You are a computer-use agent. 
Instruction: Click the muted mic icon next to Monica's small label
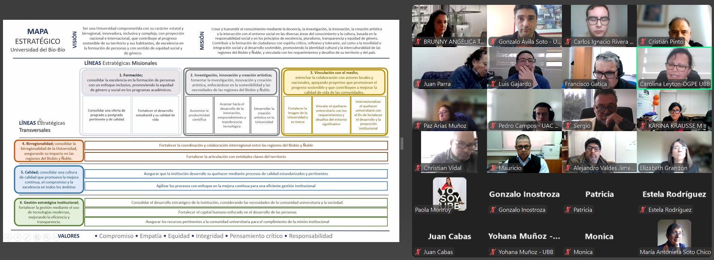pyautogui.click(x=568, y=252)
